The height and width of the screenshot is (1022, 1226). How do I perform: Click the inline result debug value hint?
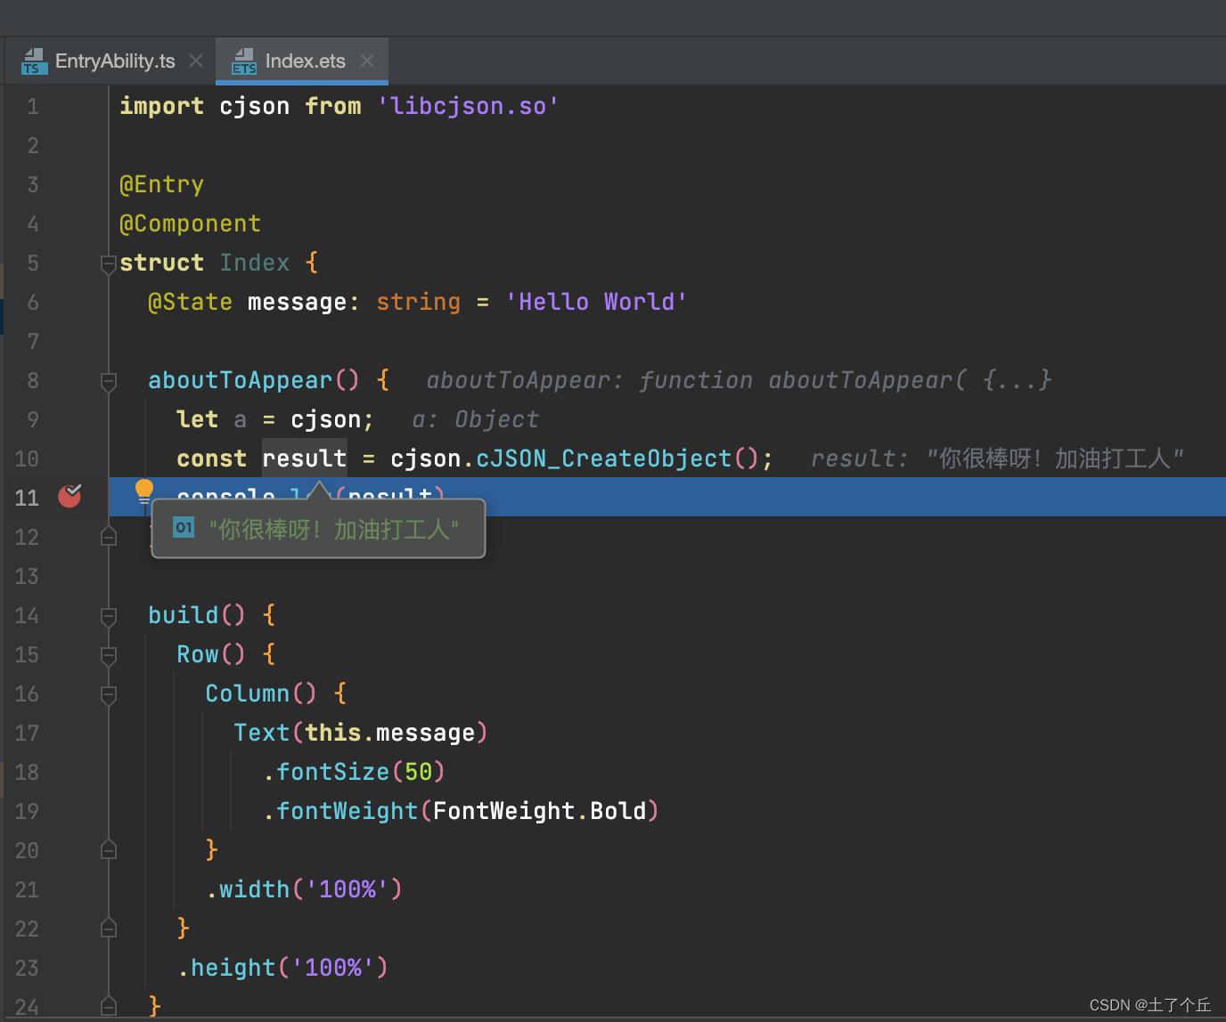(x=997, y=458)
